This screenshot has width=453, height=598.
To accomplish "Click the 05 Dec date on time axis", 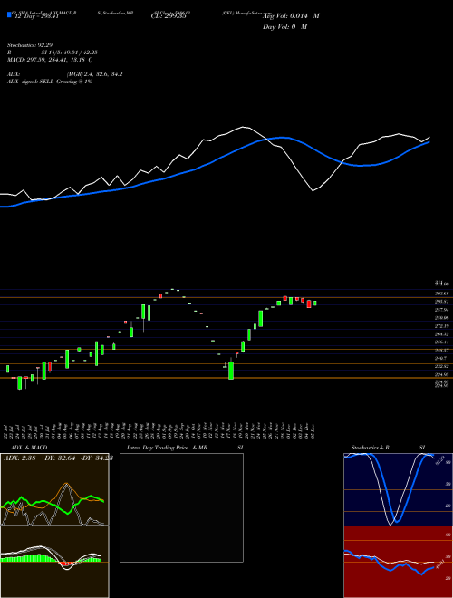I will pyautogui.click(x=313, y=429).
